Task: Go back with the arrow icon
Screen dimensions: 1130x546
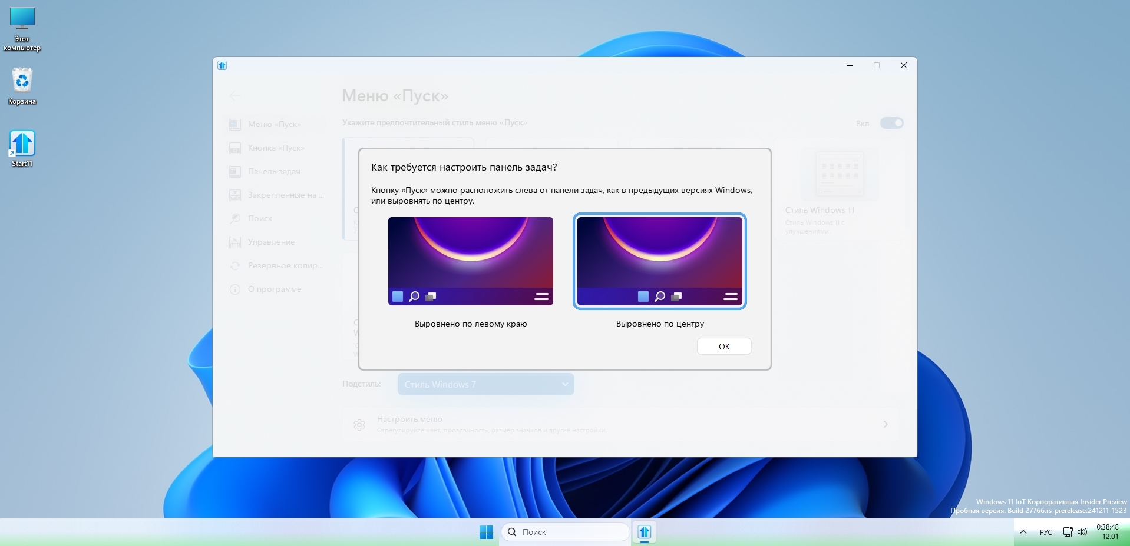Action: [x=235, y=95]
